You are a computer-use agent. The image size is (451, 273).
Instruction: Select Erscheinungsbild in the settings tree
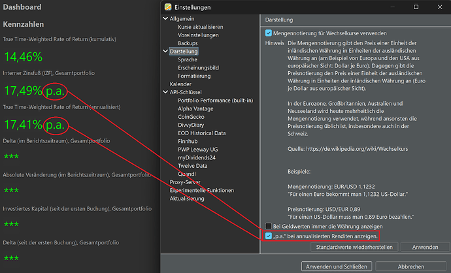click(197, 67)
